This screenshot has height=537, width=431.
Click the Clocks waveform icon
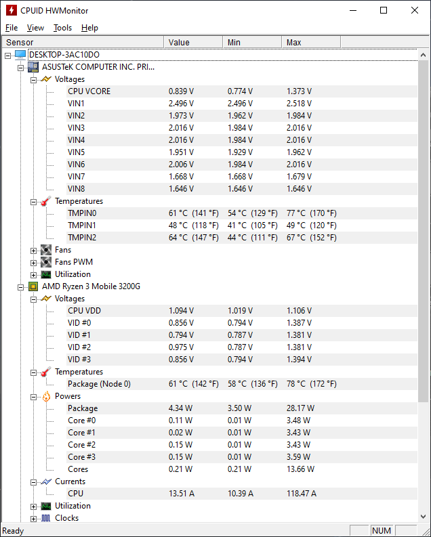(46, 518)
